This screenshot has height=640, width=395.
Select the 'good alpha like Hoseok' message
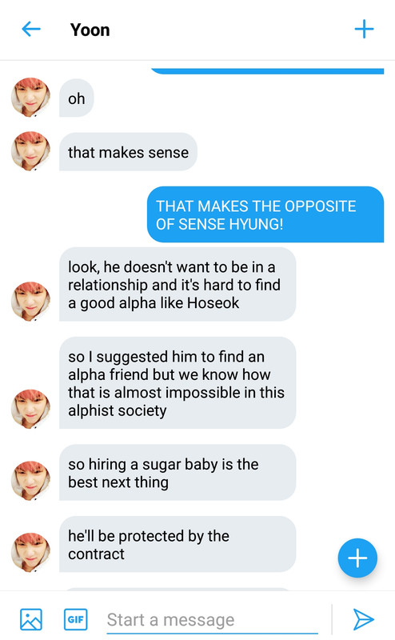tap(178, 285)
